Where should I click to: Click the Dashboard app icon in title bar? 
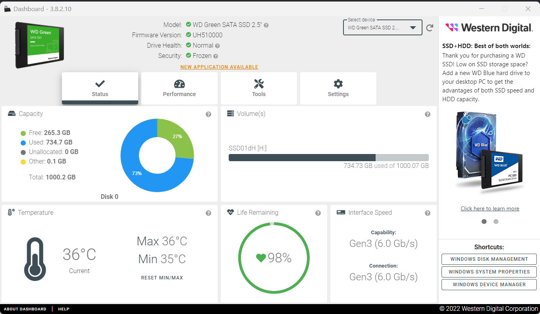(x=7, y=9)
